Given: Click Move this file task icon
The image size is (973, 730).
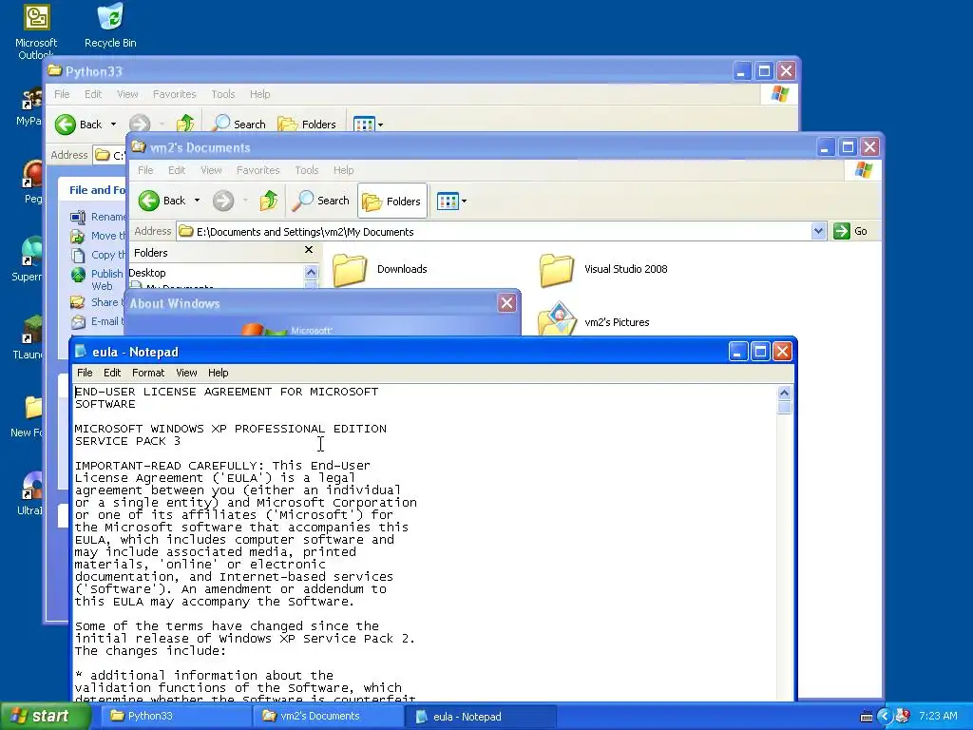Looking at the screenshot, I should [x=78, y=236].
